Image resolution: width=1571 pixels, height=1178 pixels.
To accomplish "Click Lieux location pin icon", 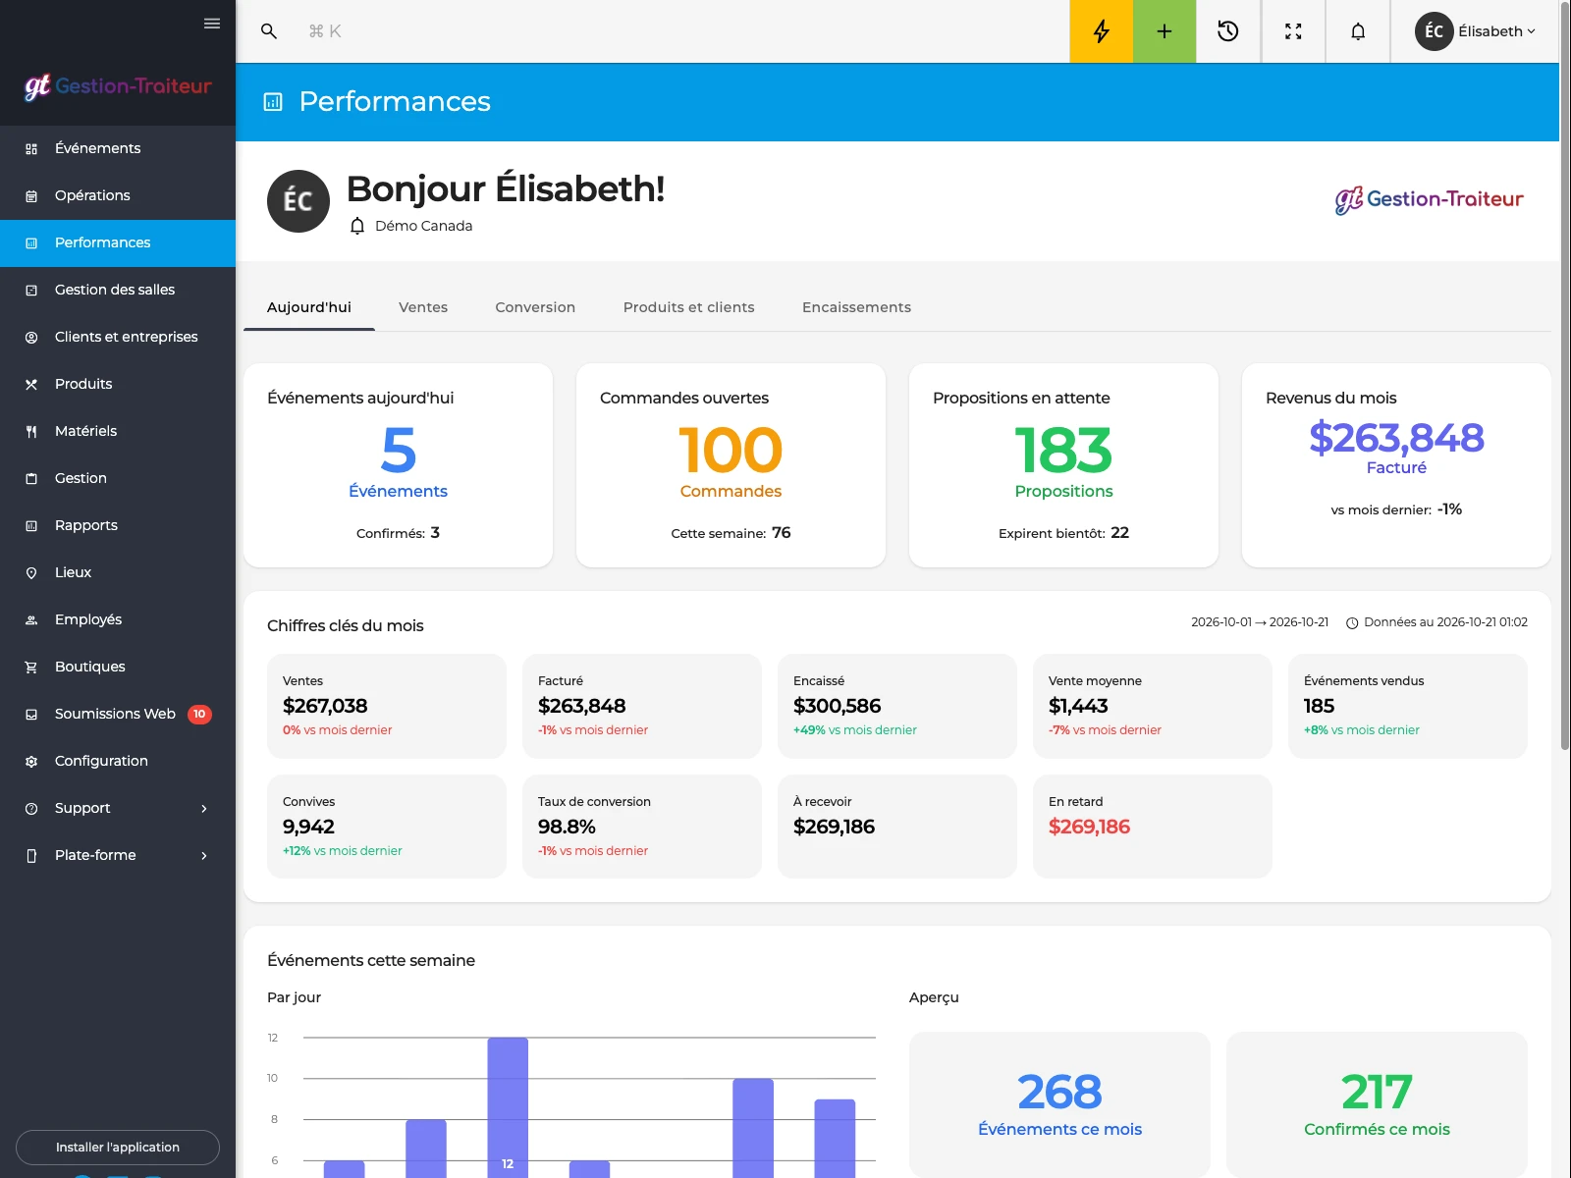I will (31, 573).
